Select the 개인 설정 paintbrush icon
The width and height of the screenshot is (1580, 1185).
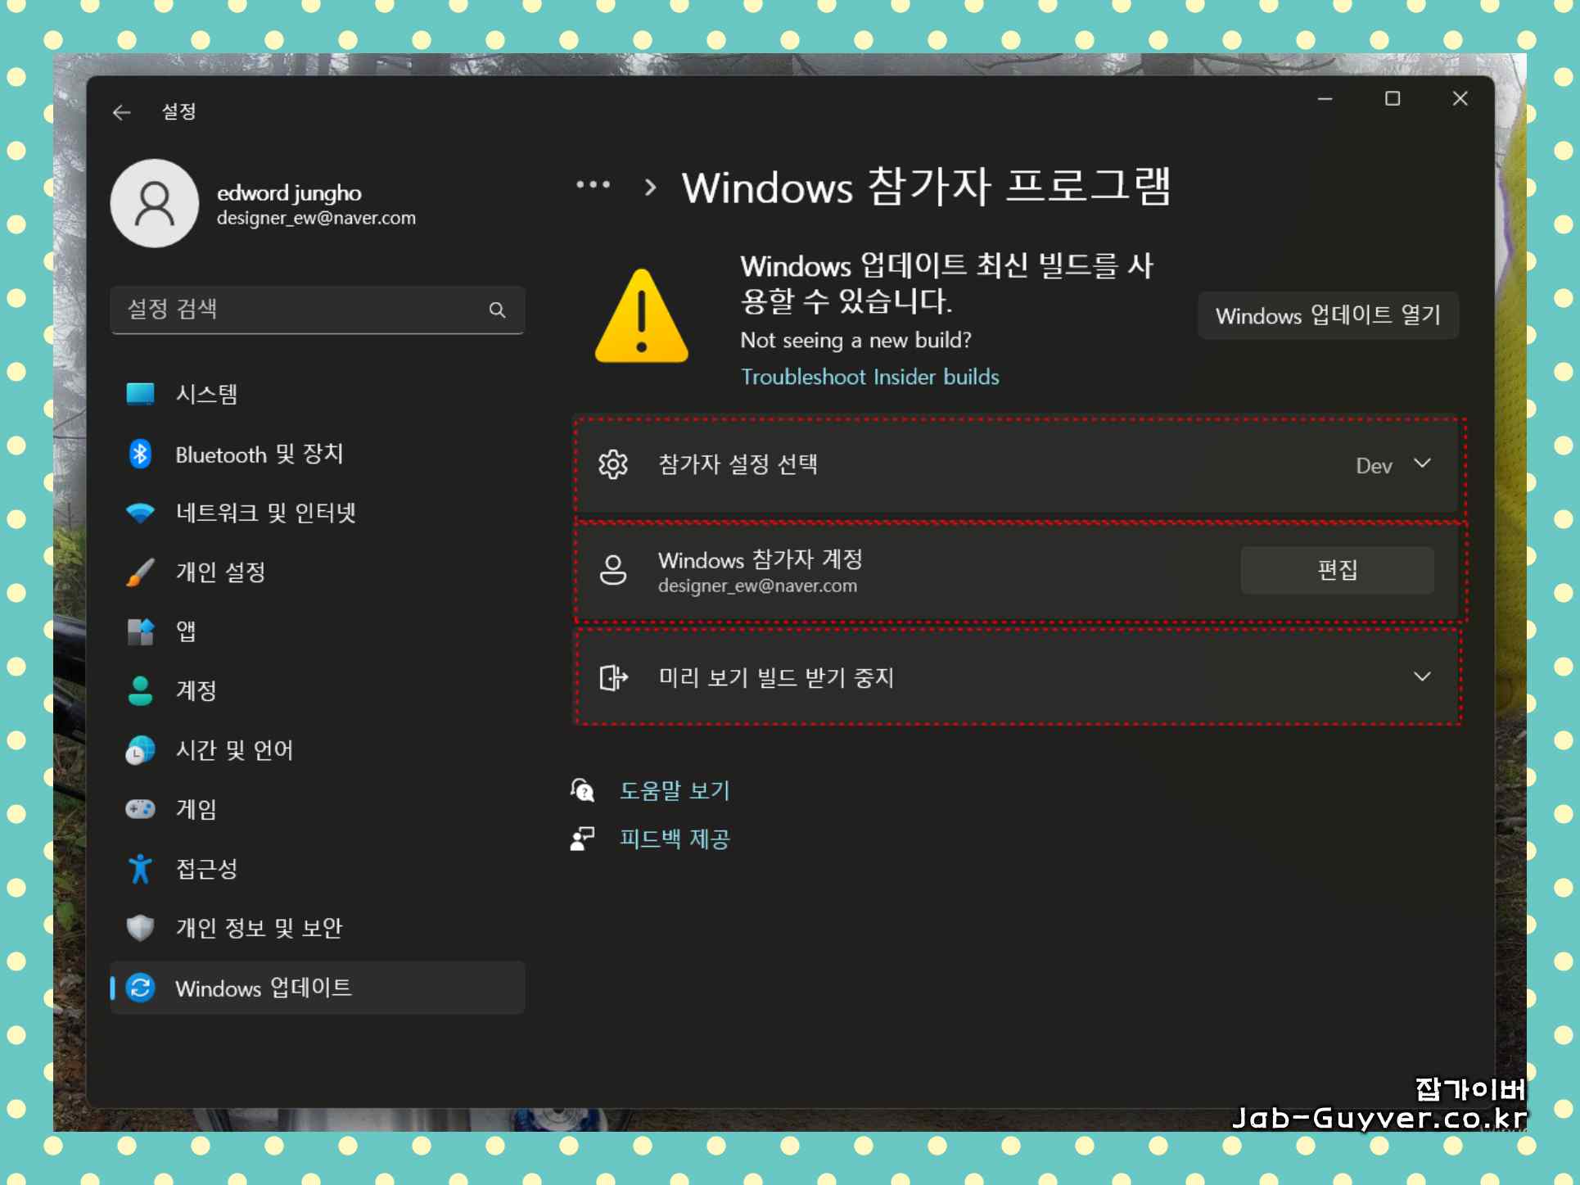[140, 572]
